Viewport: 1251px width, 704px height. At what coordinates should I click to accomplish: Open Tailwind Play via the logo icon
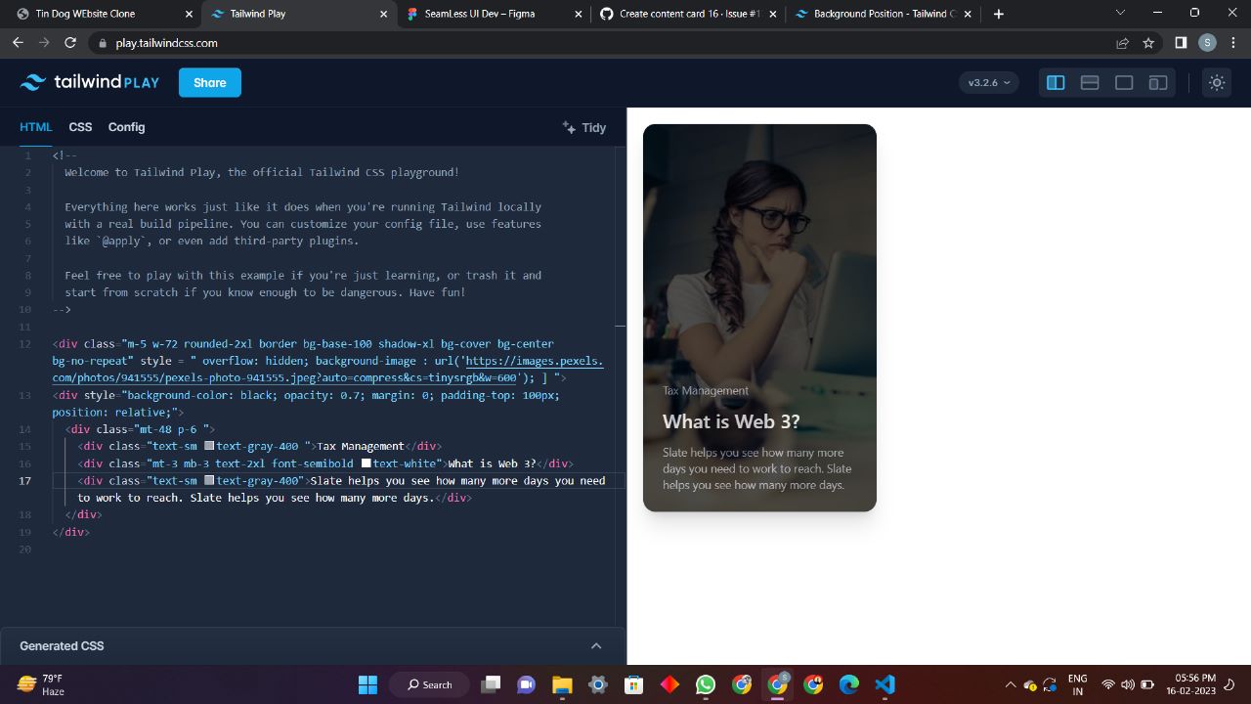33,82
